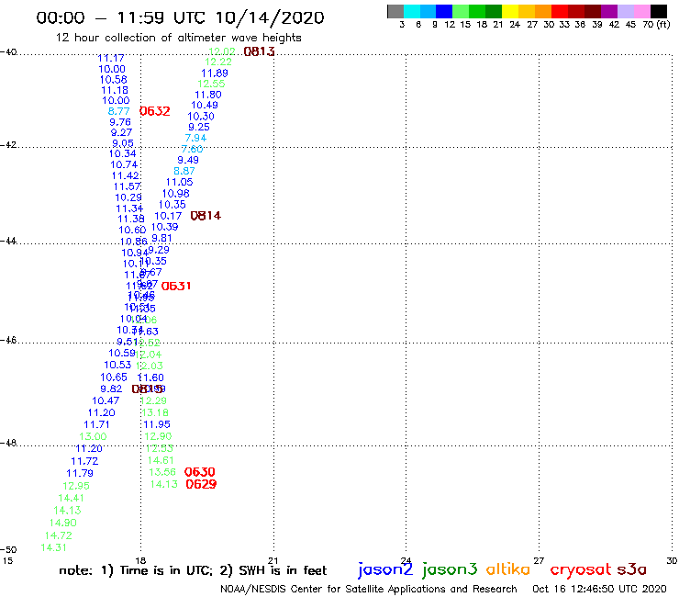This screenshot has width=679, height=597.
Task: Select the wave height value 12.90
Action: [x=158, y=436]
